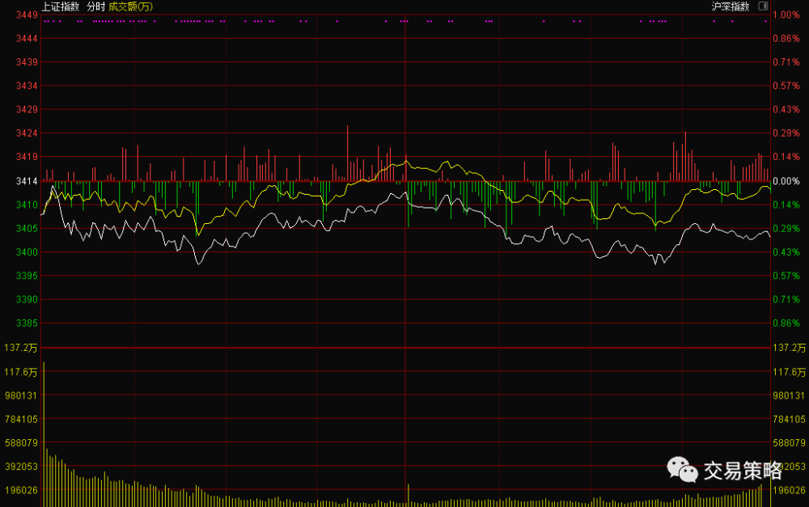Select the 3405 price axis label
The width and height of the screenshot is (809, 507).
pos(27,229)
